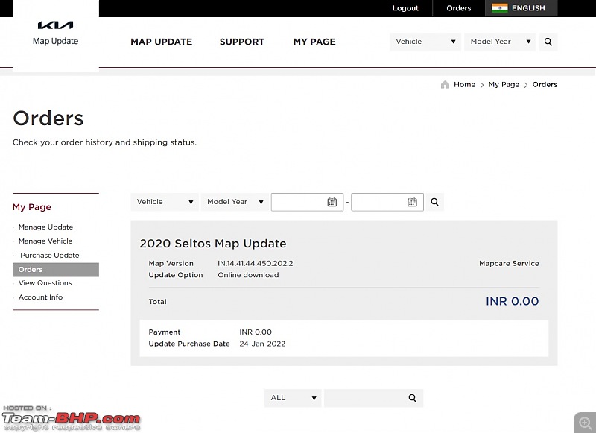The height and width of the screenshot is (433, 596).
Task: Click the zoom-in magnifier icon at corner
Action: pyautogui.click(x=585, y=423)
